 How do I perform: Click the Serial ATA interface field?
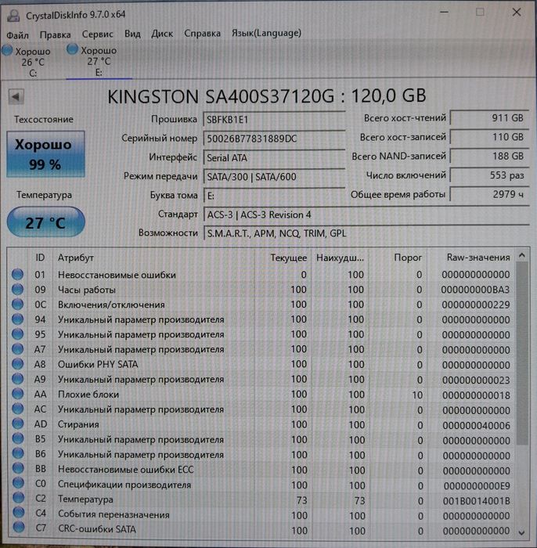click(x=274, y=157)
